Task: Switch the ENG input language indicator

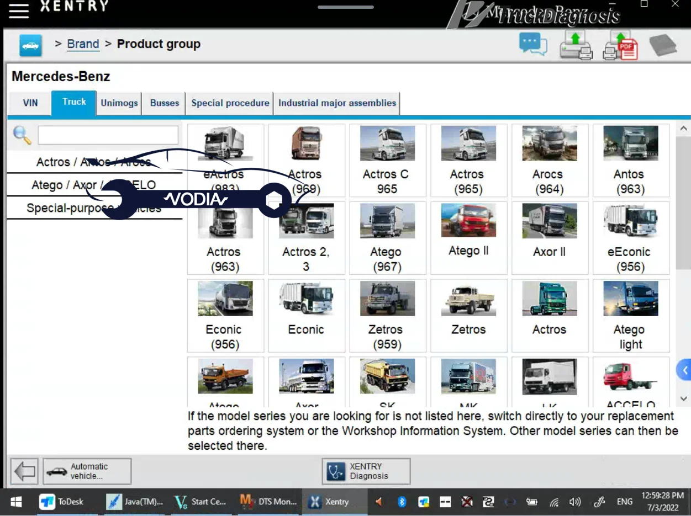Action: pos(625,502)
